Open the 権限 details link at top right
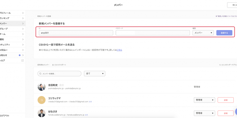The width and height of the screenshot is (237, 118). tap(226, 16)
